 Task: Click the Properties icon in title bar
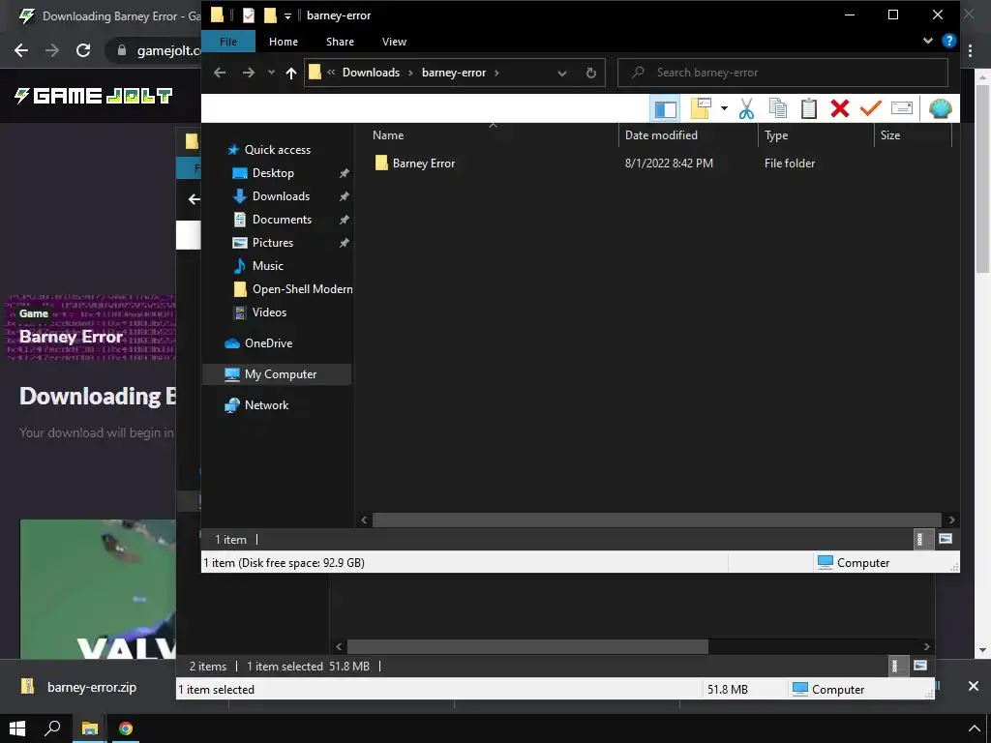click(x=249, y=15)
